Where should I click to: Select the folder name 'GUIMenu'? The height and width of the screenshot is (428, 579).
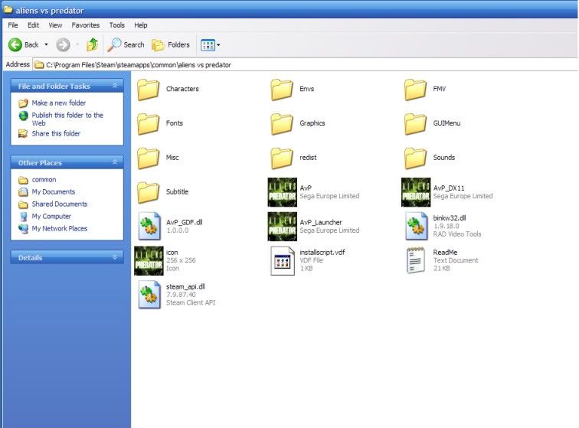pyautogui.click(x=447, y=123)
